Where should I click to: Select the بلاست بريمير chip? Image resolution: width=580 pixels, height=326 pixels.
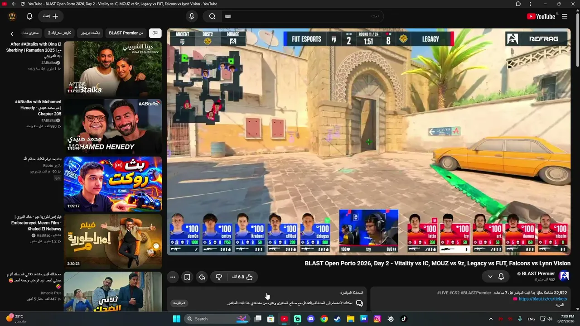coord(90,33)
